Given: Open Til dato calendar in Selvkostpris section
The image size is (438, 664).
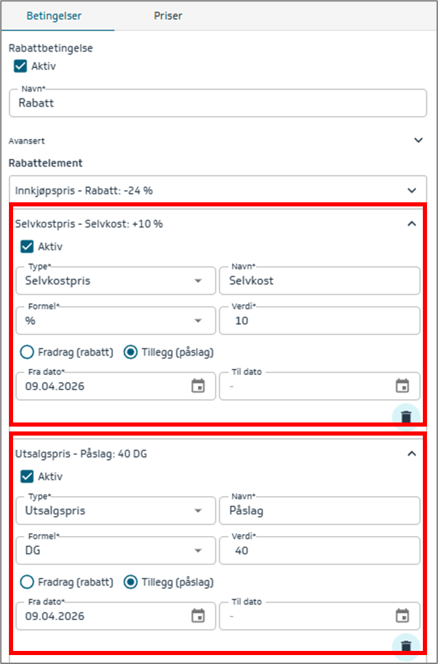Looking at the screenshot, I should click(403, 386).
